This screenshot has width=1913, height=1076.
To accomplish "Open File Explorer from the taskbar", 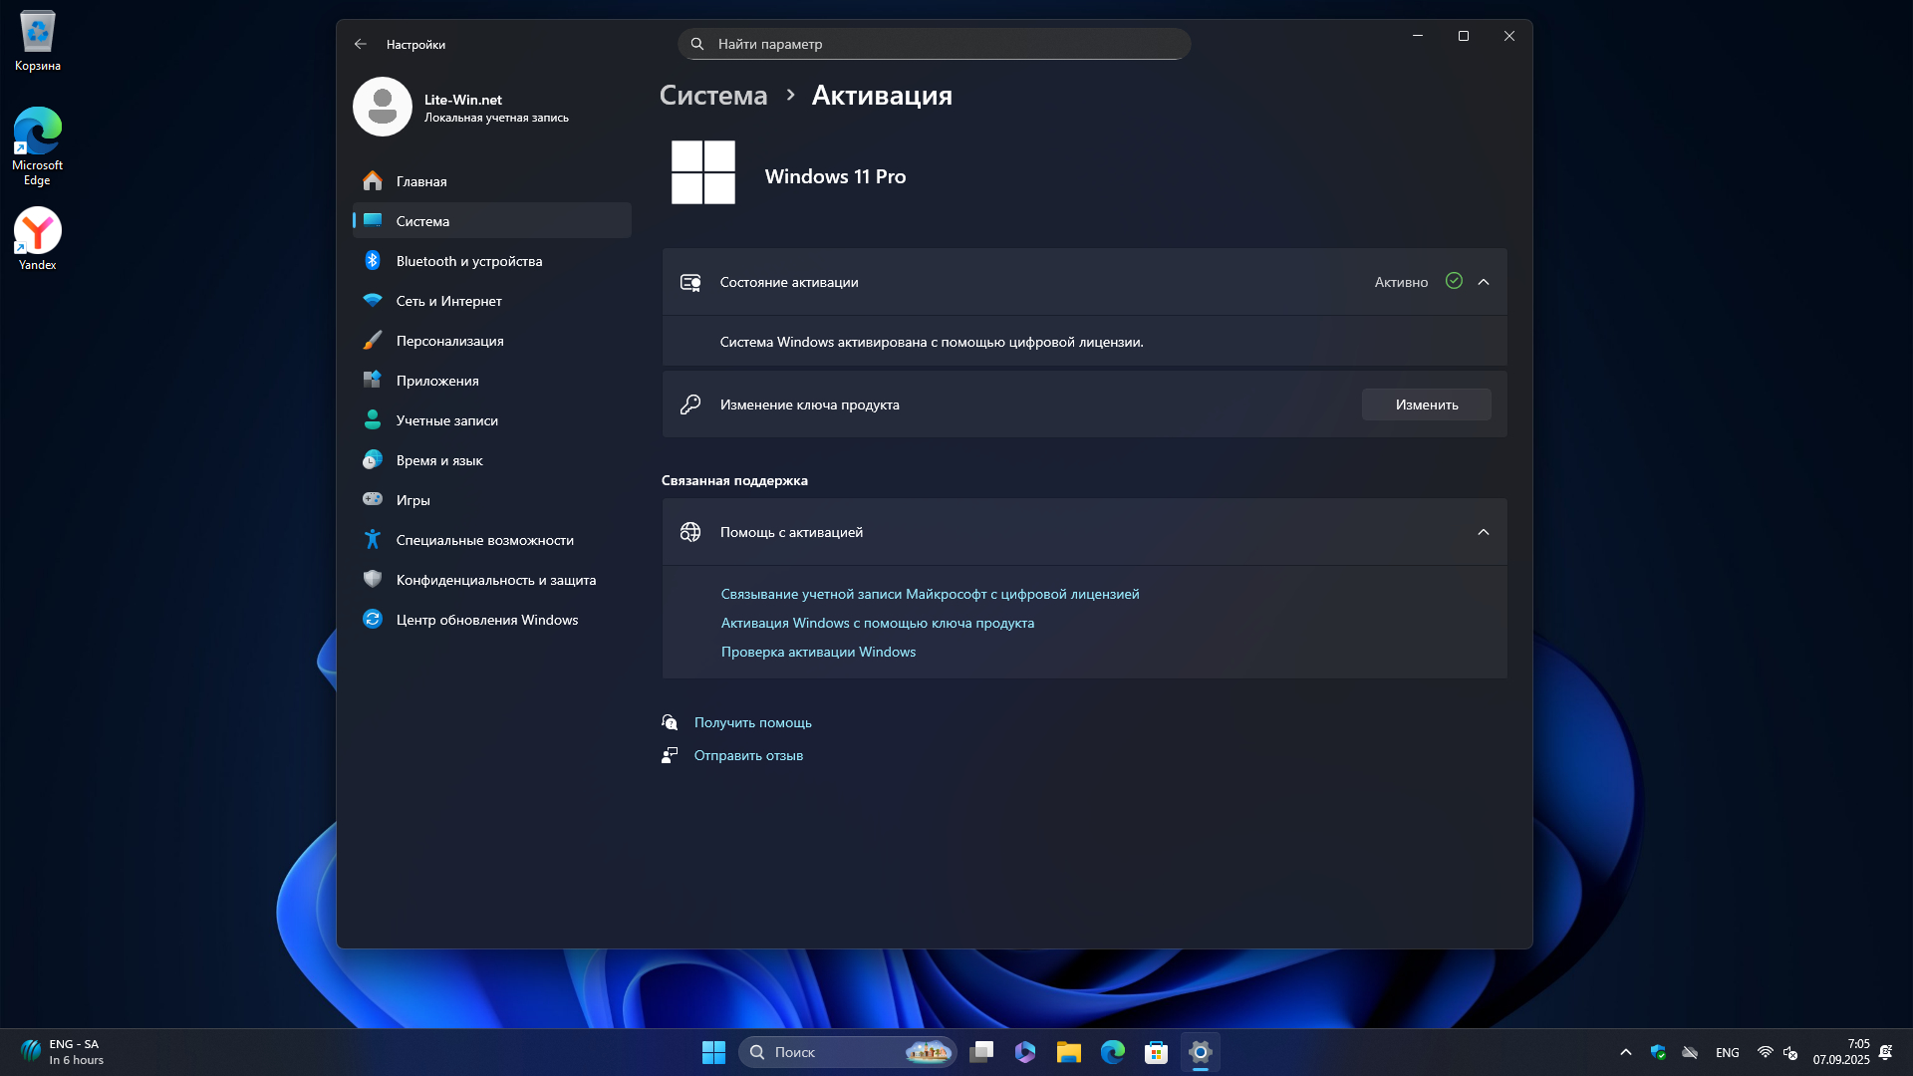I will [x=1069, y=1052].
